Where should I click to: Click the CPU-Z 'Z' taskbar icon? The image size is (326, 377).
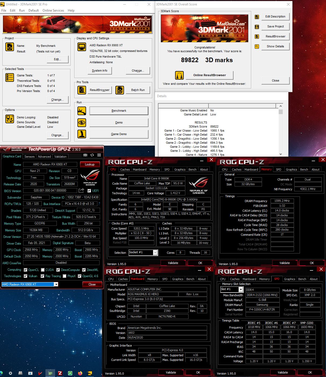coord(60,373)
